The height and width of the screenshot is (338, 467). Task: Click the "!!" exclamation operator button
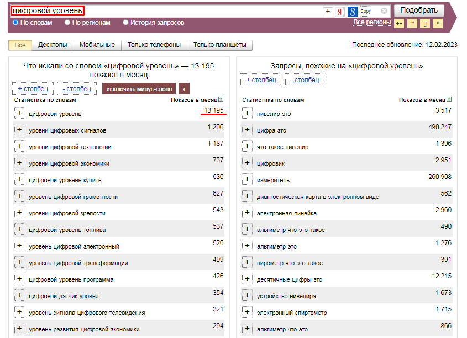(x=438, y=23)
